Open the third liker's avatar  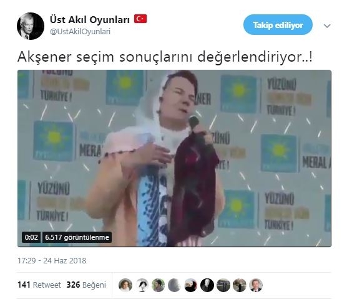[x=158, y=285]
